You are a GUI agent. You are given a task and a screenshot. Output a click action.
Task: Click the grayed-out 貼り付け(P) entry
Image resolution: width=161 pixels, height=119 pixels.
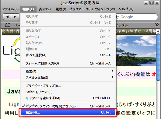tap(68, 43)
